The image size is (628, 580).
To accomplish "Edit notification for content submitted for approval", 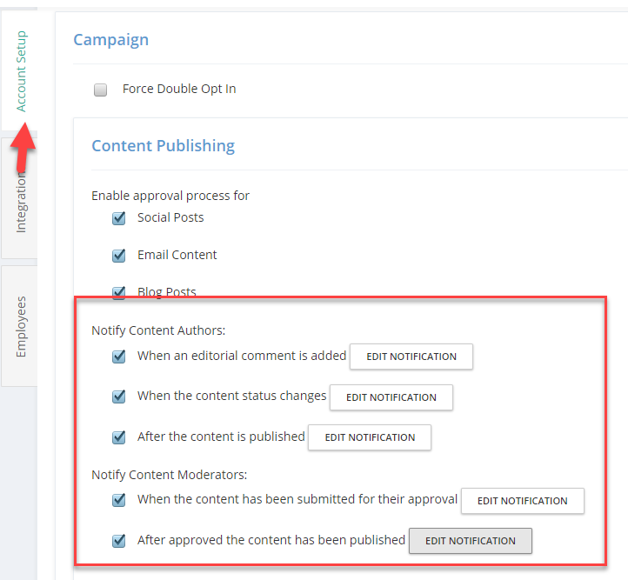I will click(x=523, y=501).
